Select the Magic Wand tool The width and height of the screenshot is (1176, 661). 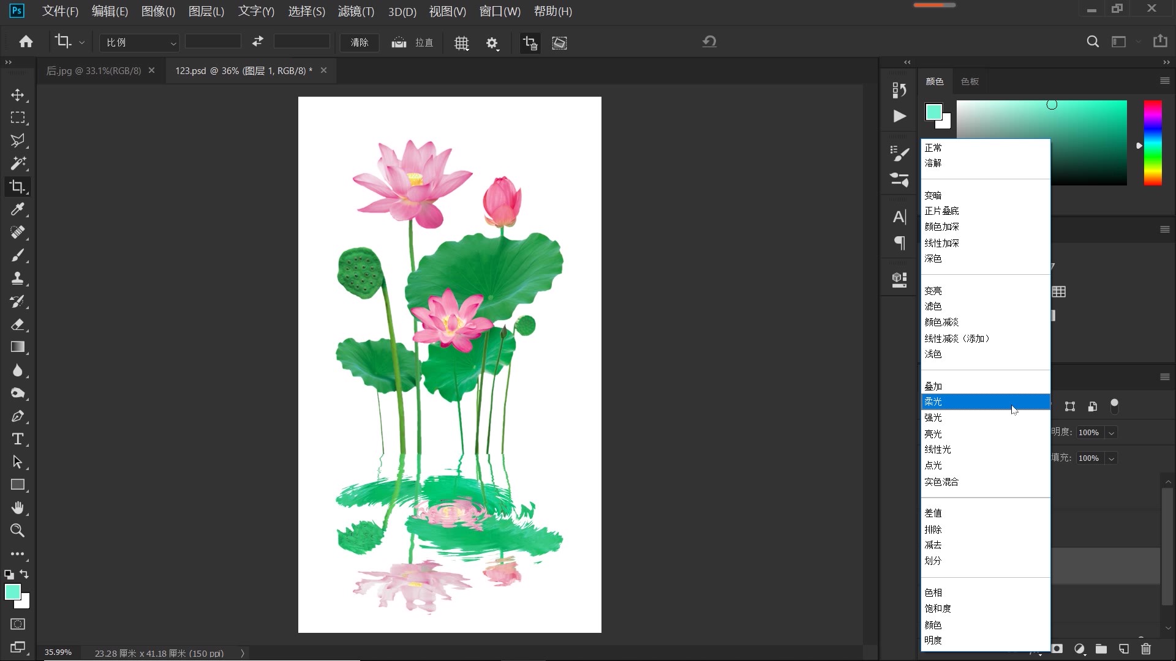point(18,163)
